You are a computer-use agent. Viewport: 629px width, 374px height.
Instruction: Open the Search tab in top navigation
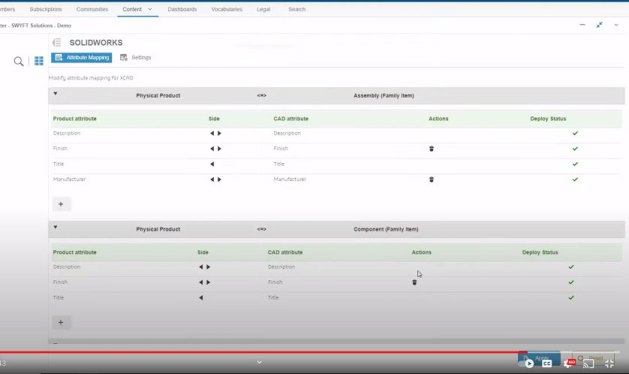click(296, 9)
